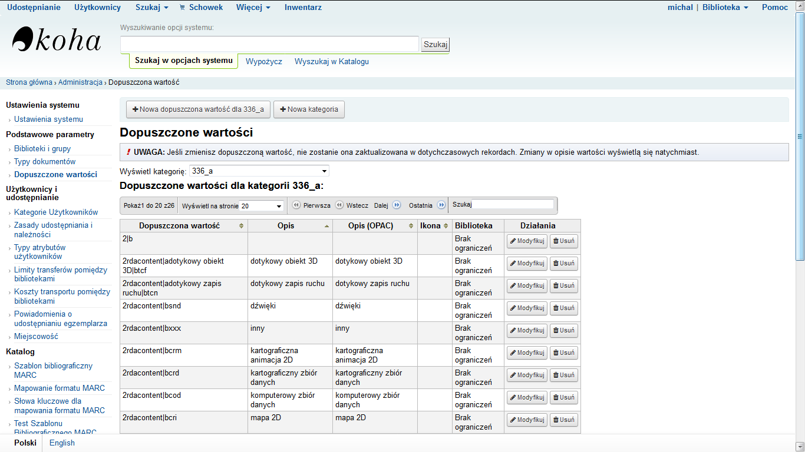Open the Więcej menu
Image resolution: width=805 pixels, height=452 pixels.
pyautogui.click(x=253, y=8)
